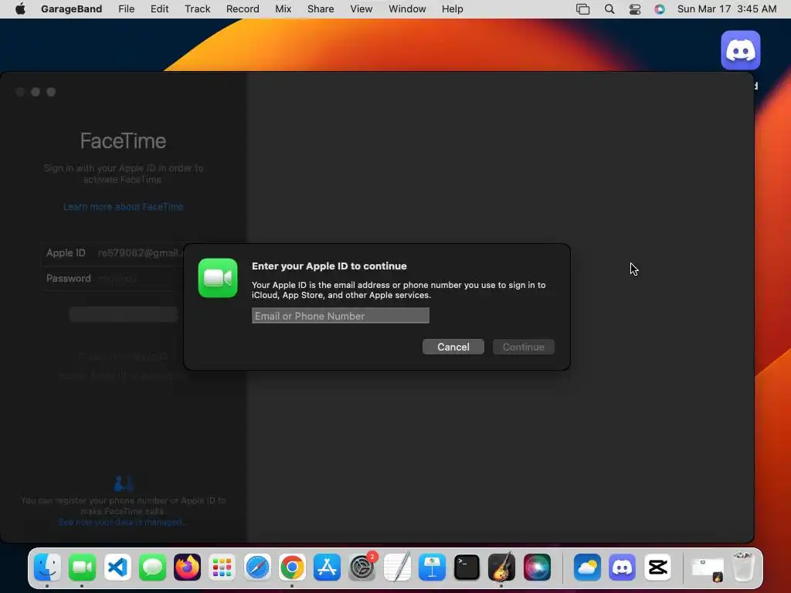Viewport: 791px width, 593px height.
Task: Open Finder from the dock
Action: point(47,568)
